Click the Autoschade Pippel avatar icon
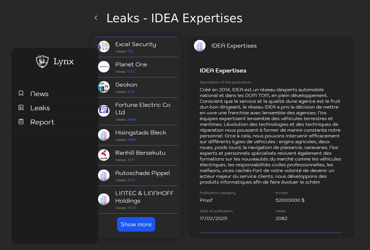The height and width of the screenshot is (250, 370). click(x=104, y=175)
